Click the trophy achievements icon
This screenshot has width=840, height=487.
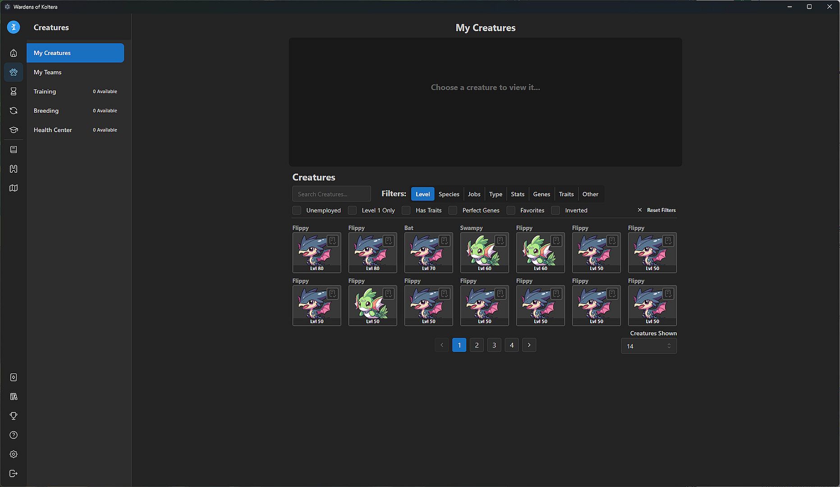(x=14, y=416)
